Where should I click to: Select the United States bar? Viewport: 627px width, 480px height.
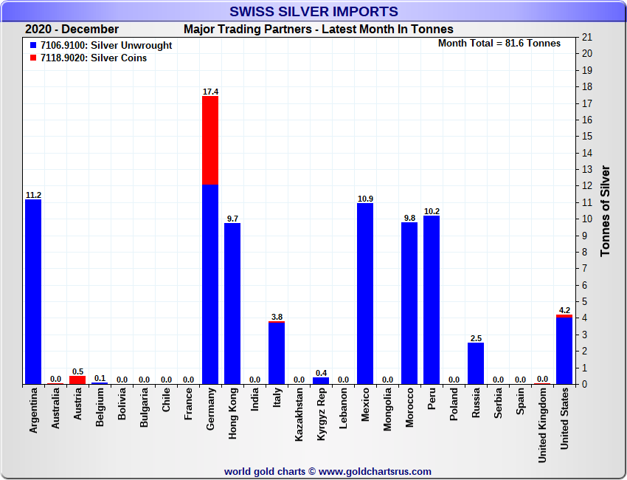[564, 349]
